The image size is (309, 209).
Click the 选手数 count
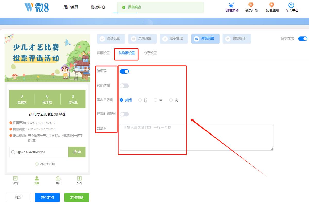[x=47, y=99]
